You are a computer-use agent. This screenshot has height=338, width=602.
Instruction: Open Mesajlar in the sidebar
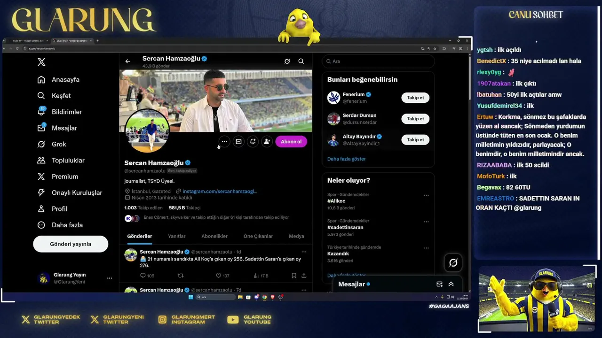click(57, 128)
